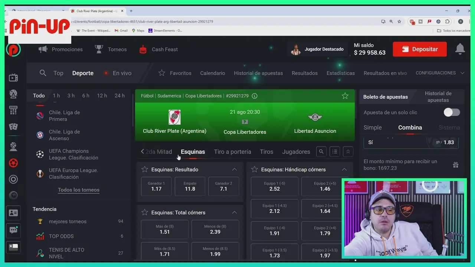Select the 24 h time filter
475x267 pixels.
point(119,96)
